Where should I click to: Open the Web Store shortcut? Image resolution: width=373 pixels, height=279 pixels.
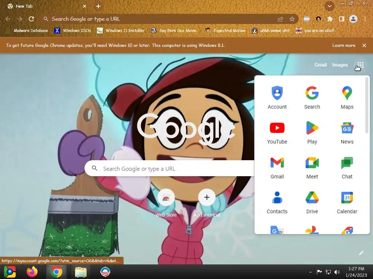[x=166, y=203]
